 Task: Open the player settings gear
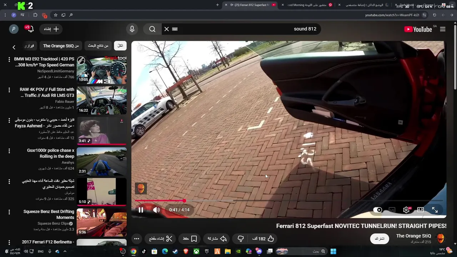tap(406, 210)
